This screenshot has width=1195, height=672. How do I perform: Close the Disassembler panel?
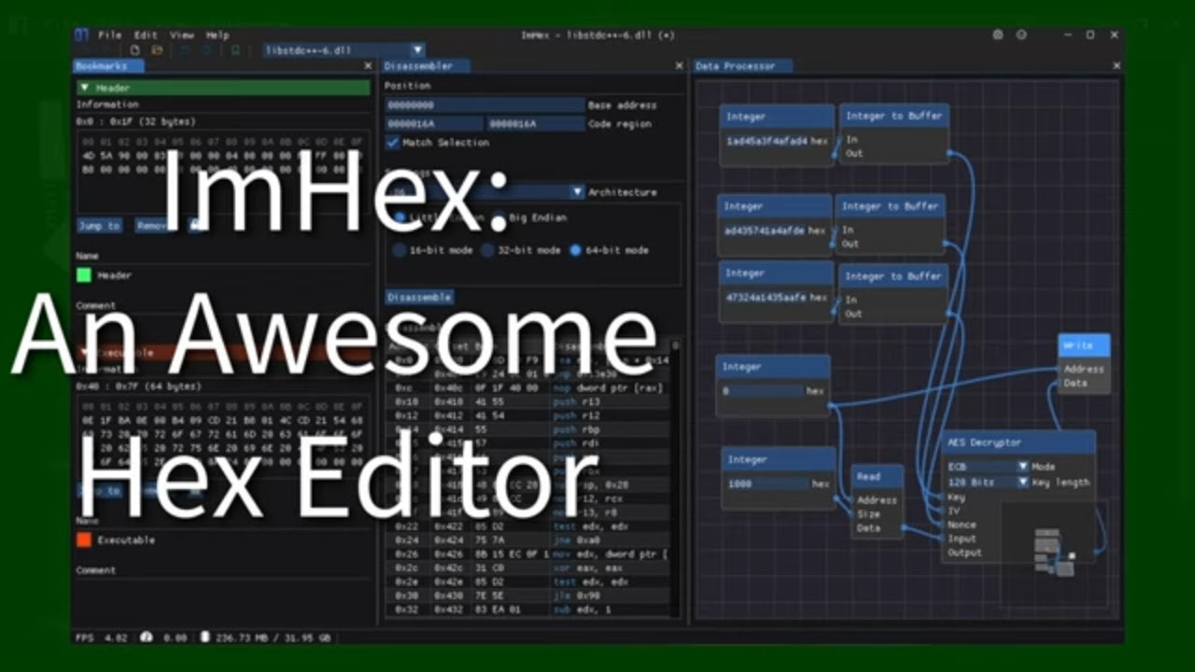click(x=679, y=66)
